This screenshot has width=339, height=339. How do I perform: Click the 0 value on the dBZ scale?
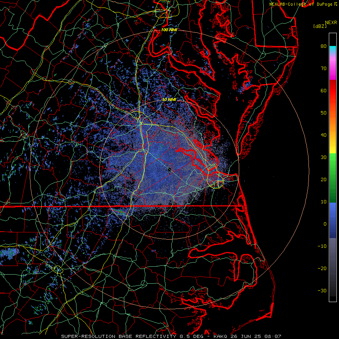coord(325,224)
